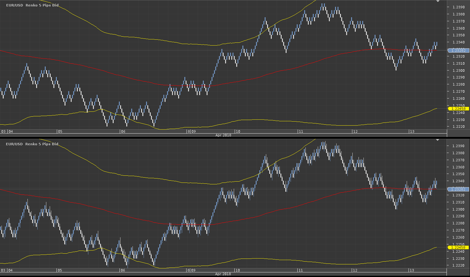Click date 12 on upper chart time axis

[355, 131]
